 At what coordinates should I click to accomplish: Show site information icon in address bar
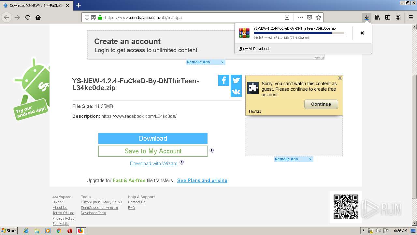pyautogui.click(x=87, y=17)
